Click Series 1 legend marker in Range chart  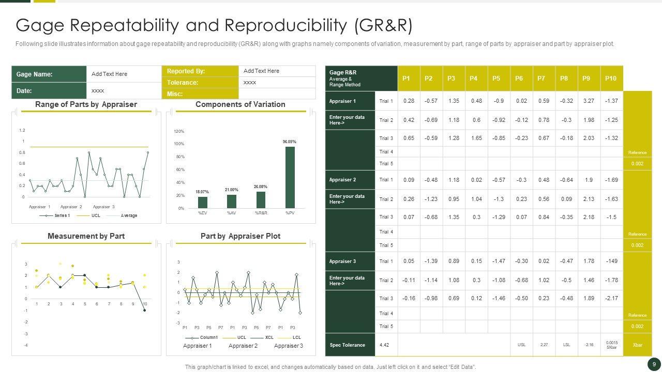pyautogui.click(x=47, y=215)
